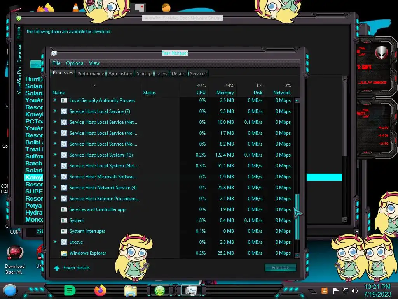Click Task Manager icon on taskbar
The height and width of the screenshot is (299, 398).
coord(191,290)
